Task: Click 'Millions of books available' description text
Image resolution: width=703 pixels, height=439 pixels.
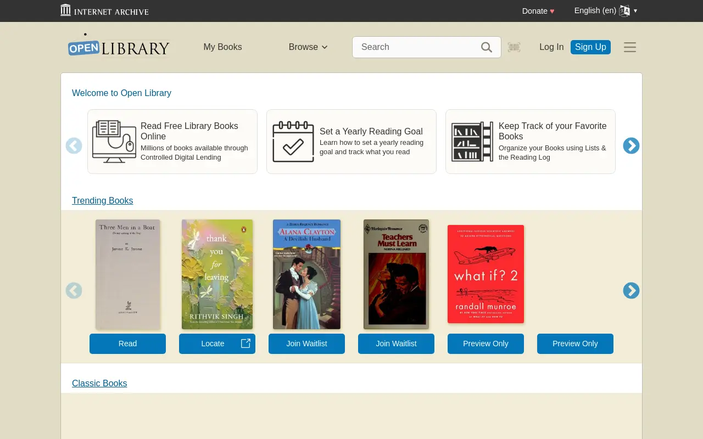Action: [x=194, y=153]
